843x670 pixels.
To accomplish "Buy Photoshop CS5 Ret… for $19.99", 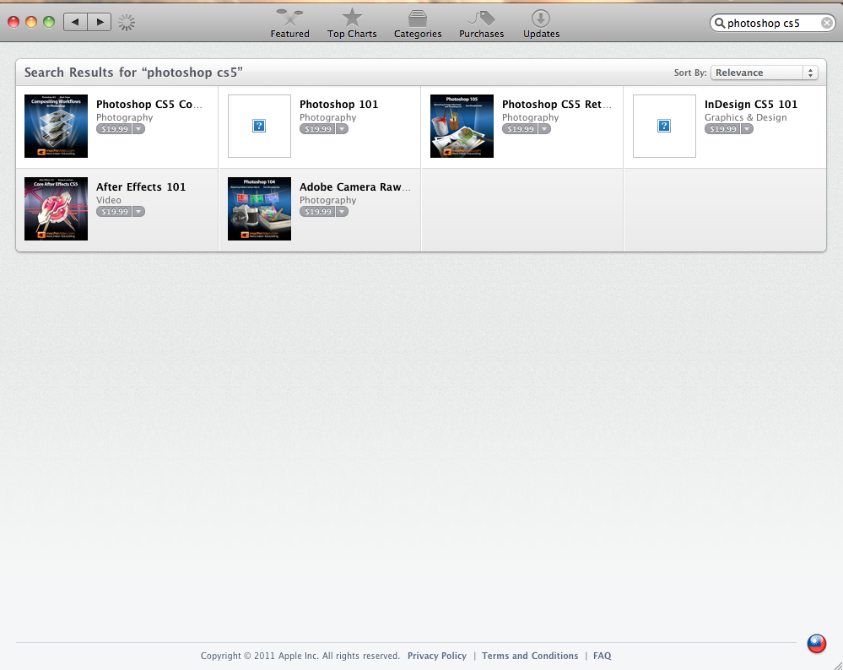I will [520, 129].
